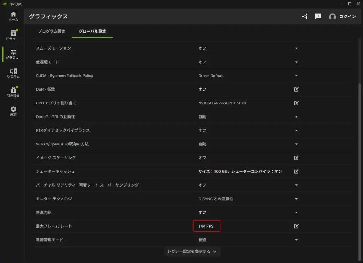Screen dimensions: 363x263
Task: Edit the シェーダーキャッシュ setting
Action: (x=296, y=171)
